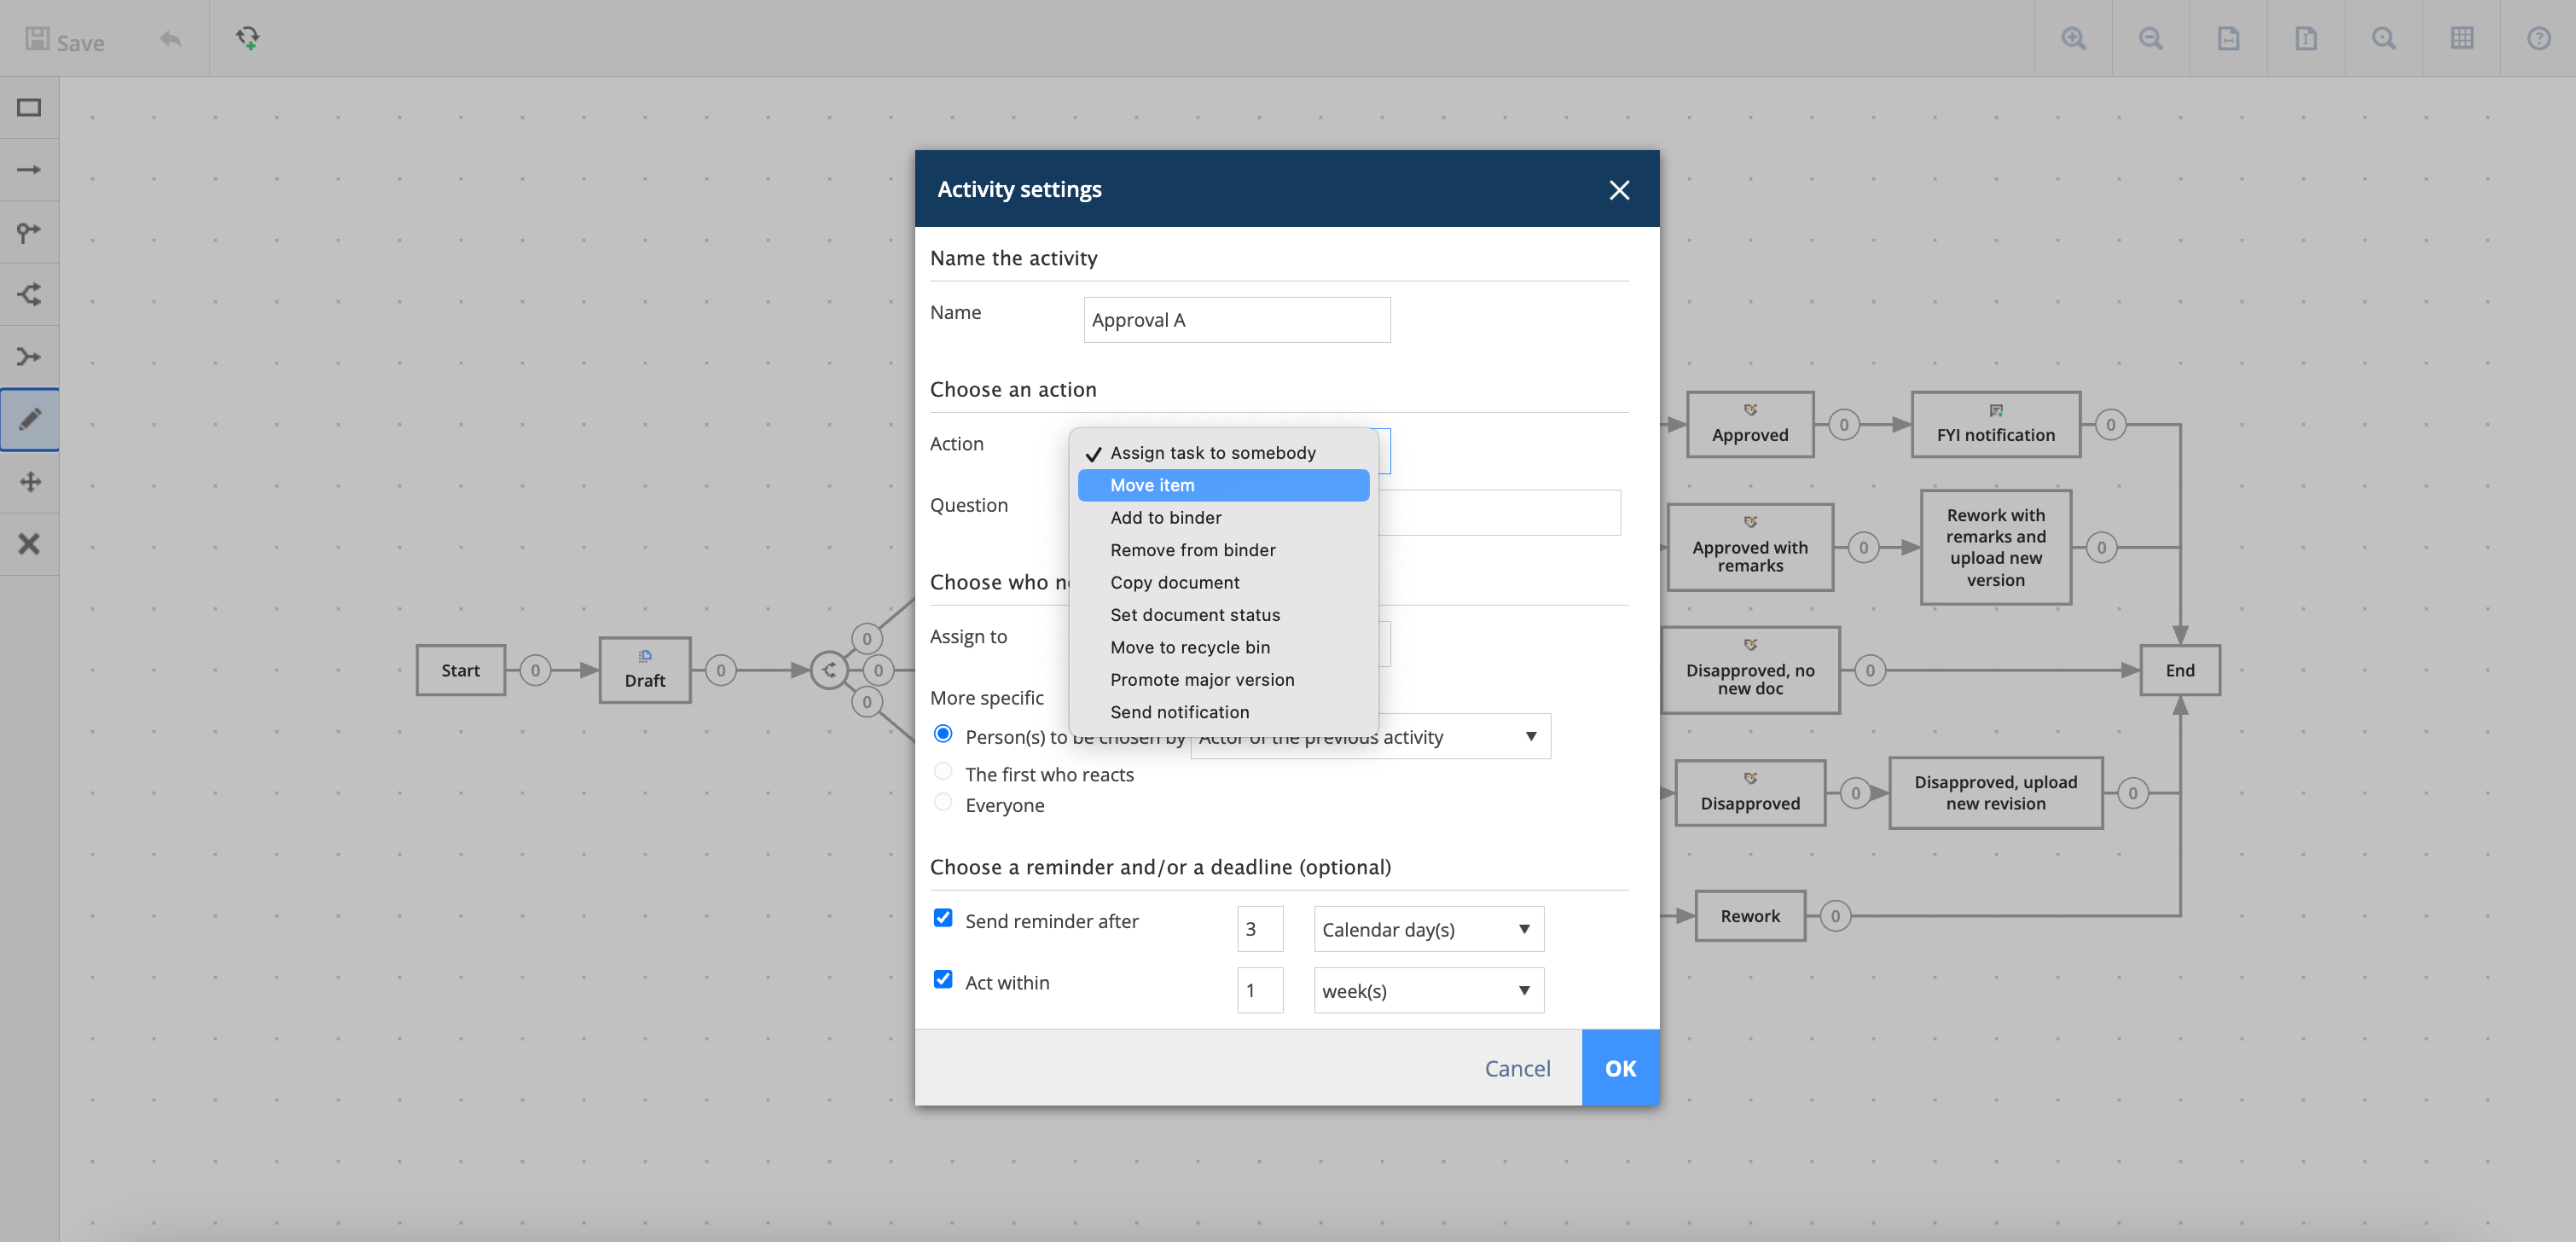The height and width of the screenshot is (1242, 2576).
Task: Select the move tool in sidebar
Action: pos(29,482)
